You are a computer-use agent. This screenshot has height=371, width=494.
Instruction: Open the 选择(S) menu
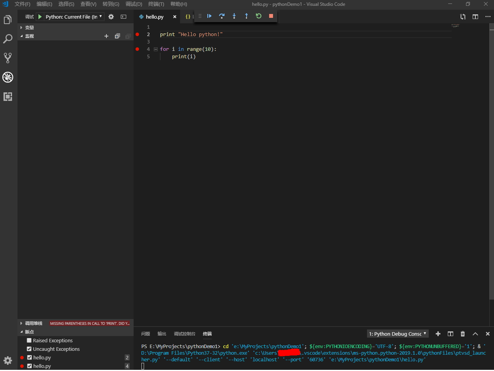point(66,4)
